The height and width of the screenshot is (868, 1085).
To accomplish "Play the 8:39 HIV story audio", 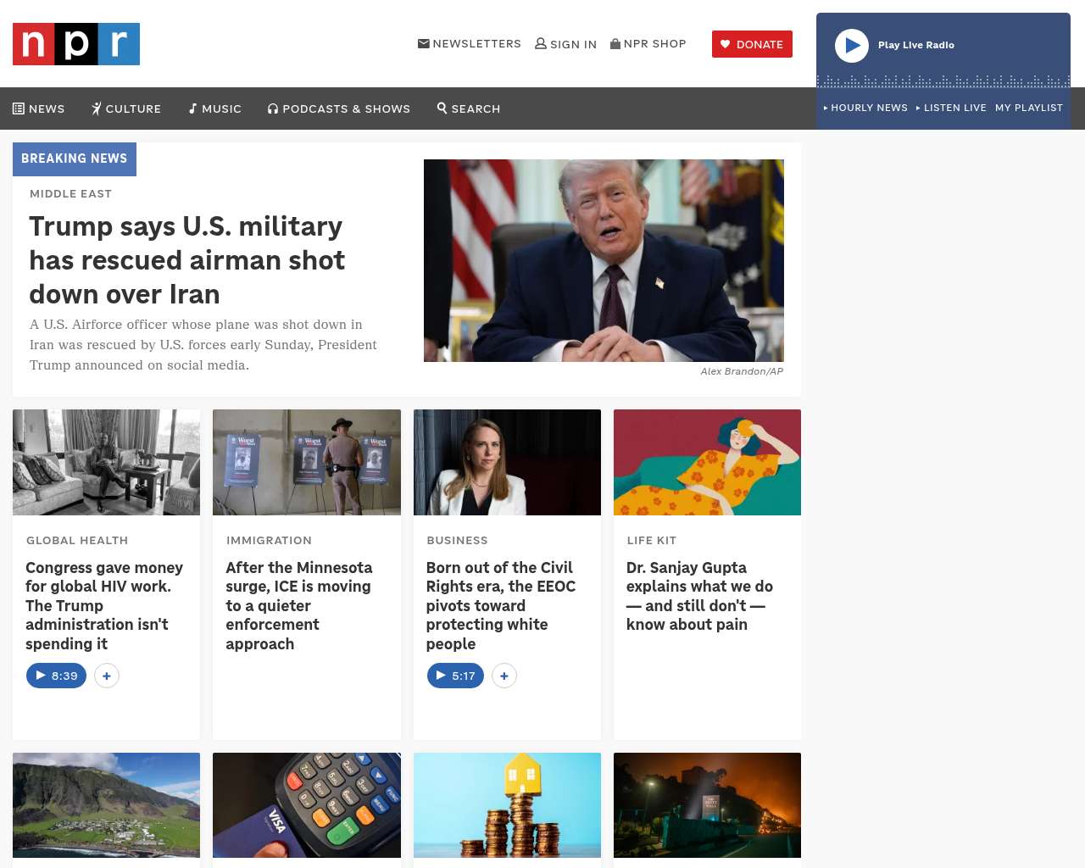I will pos(56,676).
